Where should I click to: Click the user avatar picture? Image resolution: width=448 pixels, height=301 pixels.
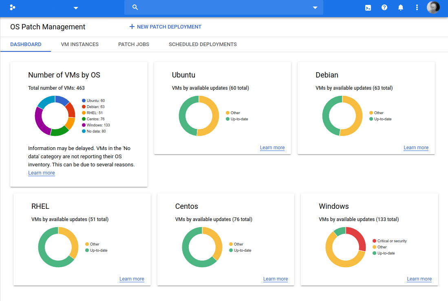[x=433, y=7]
